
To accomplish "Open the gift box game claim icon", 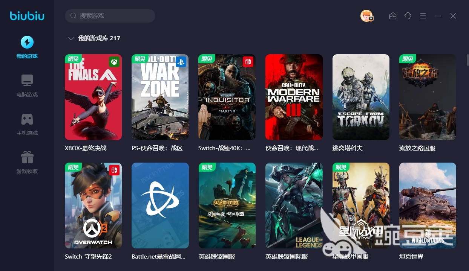I will 27,157.
